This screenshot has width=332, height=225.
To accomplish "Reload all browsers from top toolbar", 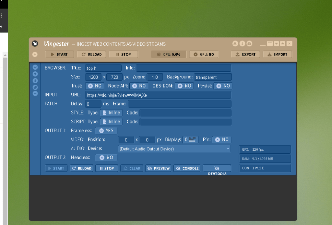I will 91,54.
